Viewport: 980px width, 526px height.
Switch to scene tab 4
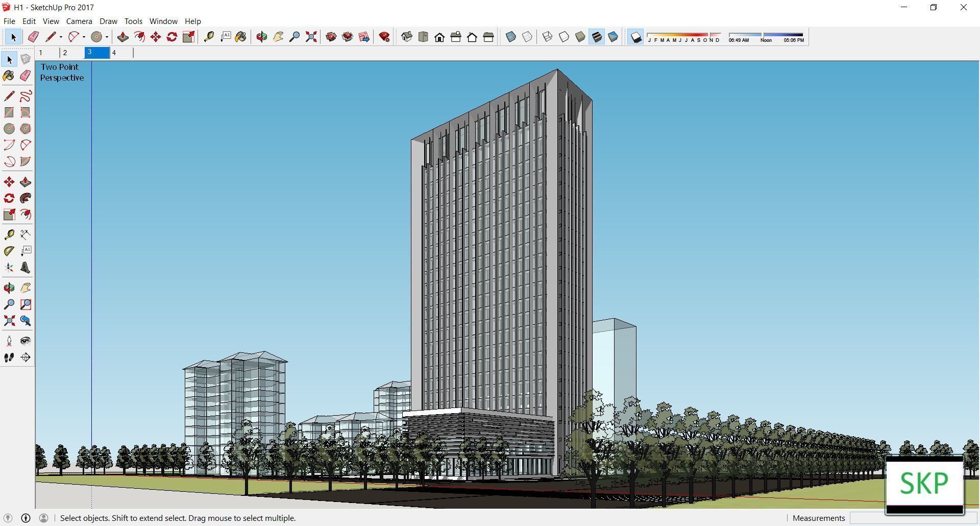click(x=121, y=53)
